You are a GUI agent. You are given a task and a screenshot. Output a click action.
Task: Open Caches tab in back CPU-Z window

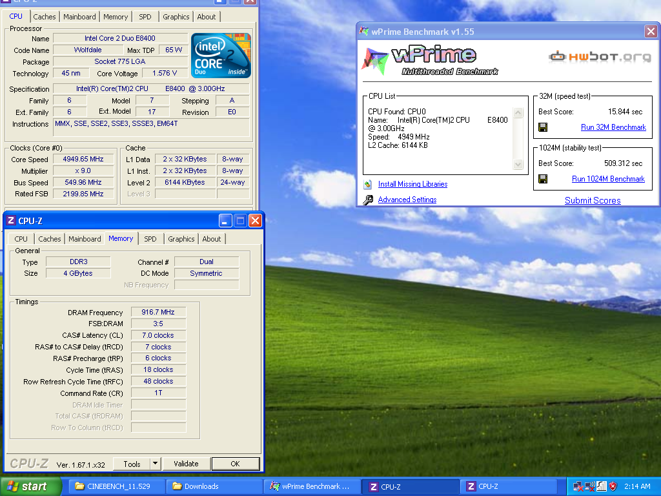click(x=45, y=17)
